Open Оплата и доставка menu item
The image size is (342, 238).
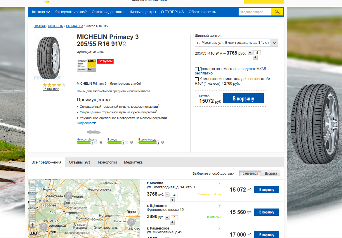[x=107, y=12]
